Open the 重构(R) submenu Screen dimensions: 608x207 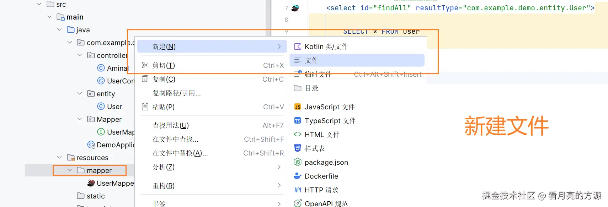point(212,186)
